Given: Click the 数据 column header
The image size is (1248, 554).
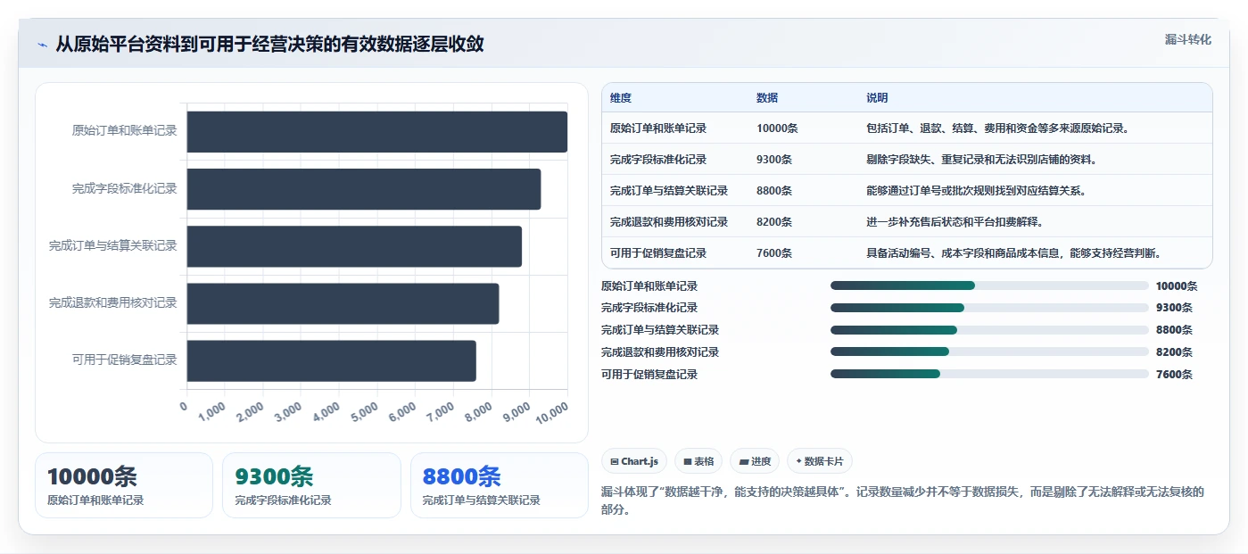Looking at the screenshot, I should [767, 98].
